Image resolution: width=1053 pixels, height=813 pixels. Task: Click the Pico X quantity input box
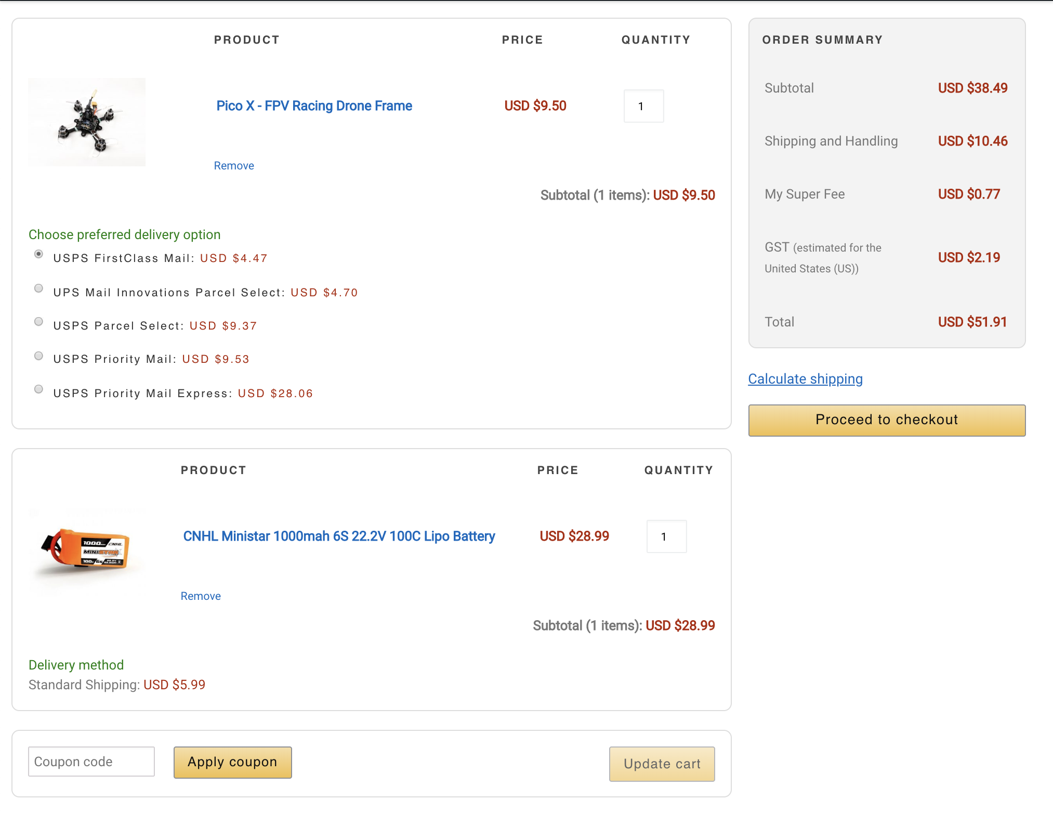(643, 106)
